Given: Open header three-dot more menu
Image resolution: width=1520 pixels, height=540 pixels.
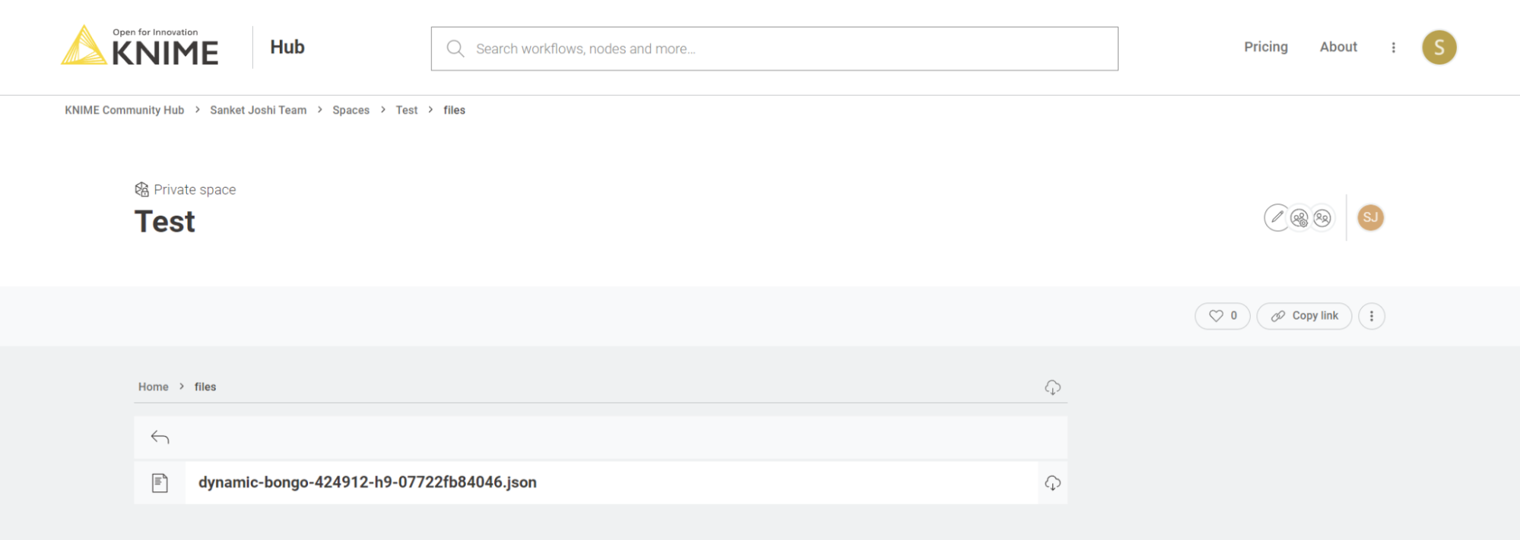Looking at the screenshot, I should [1393, 47].
